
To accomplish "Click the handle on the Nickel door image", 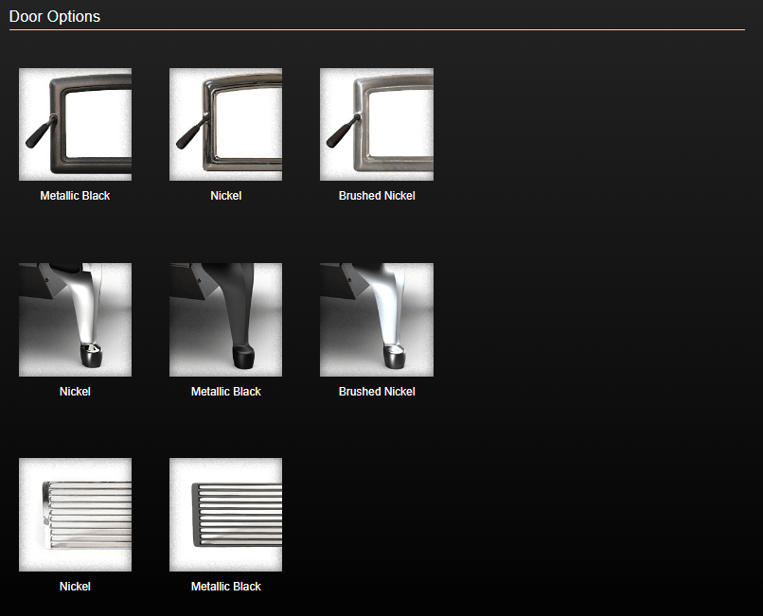I will click(x=187, y=134).
